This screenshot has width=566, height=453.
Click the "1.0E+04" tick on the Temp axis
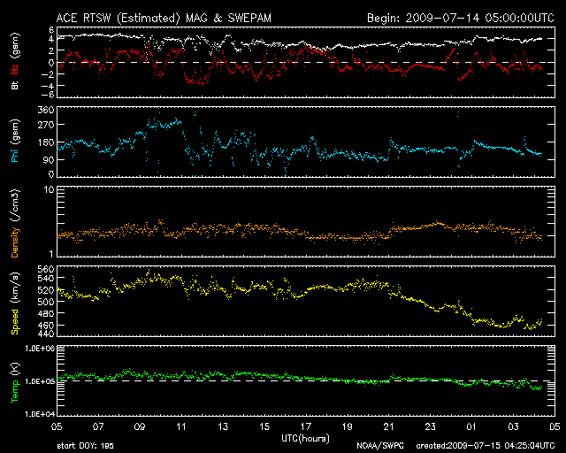click(40, 414)
